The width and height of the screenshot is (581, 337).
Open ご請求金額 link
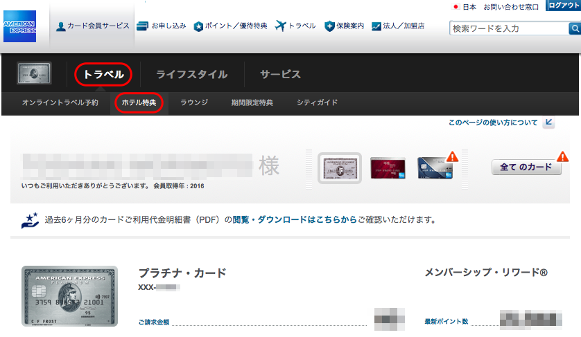pyautogui.click(x=154, y=322)
